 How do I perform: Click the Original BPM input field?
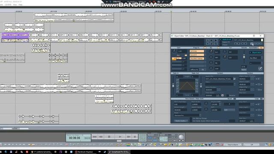(215, 104)
